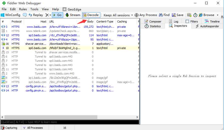Open WinConfig from the toolbar

coord(11,15)
